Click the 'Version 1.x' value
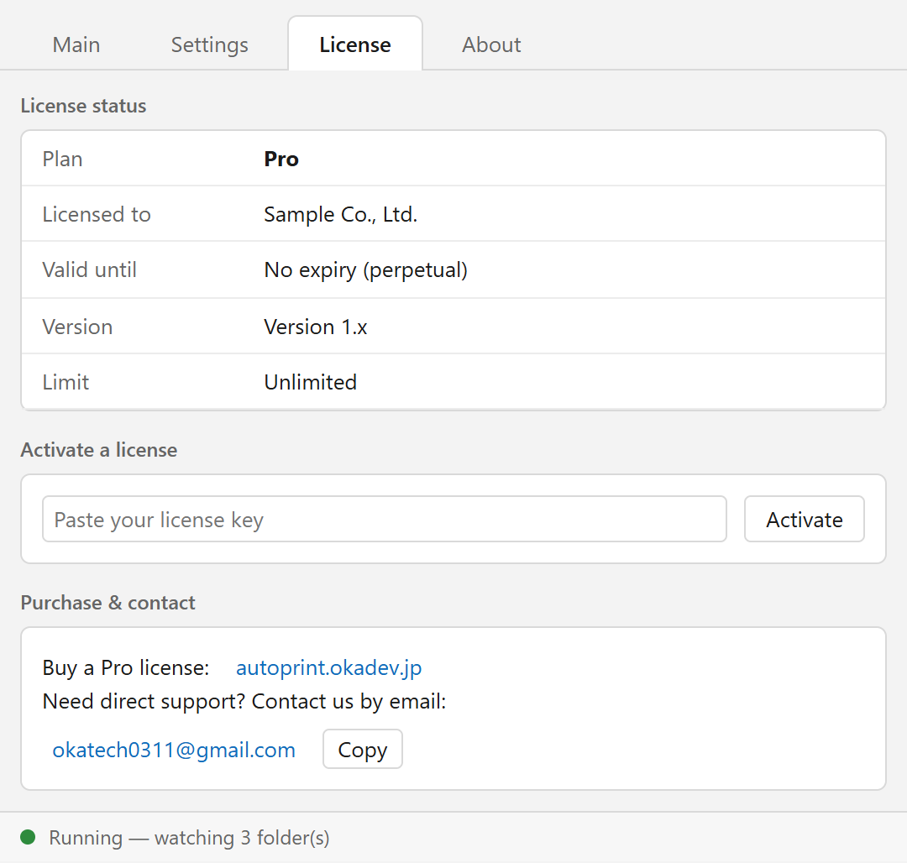 pyautogui.click(x=315, y=327)
